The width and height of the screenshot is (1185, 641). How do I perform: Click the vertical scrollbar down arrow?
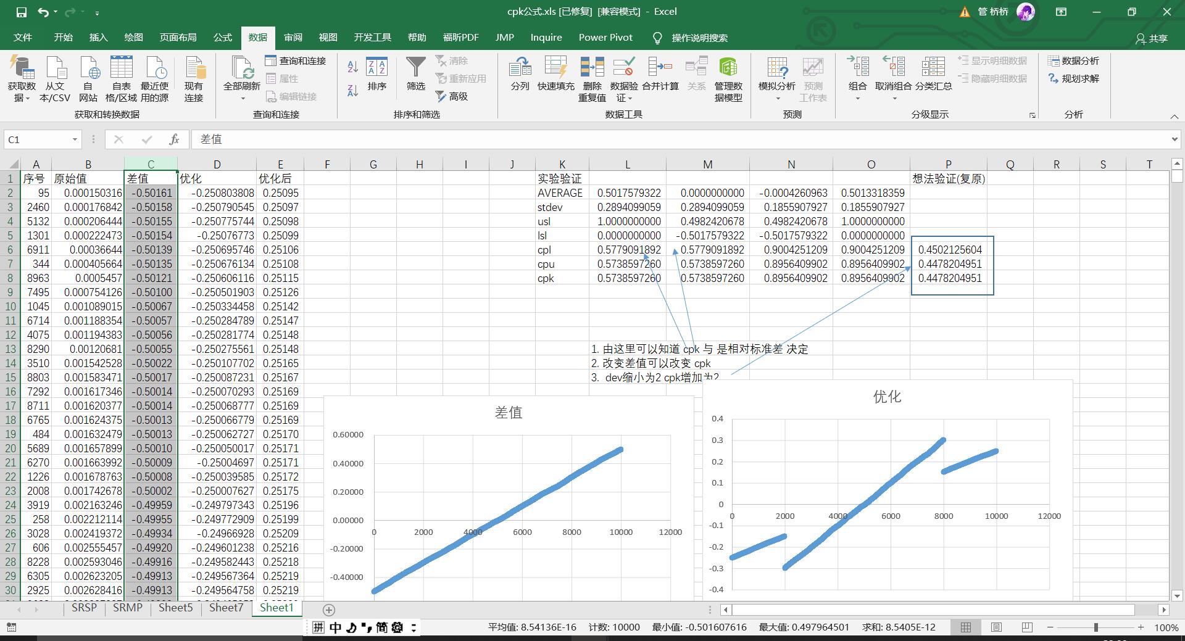[1177, 596]
